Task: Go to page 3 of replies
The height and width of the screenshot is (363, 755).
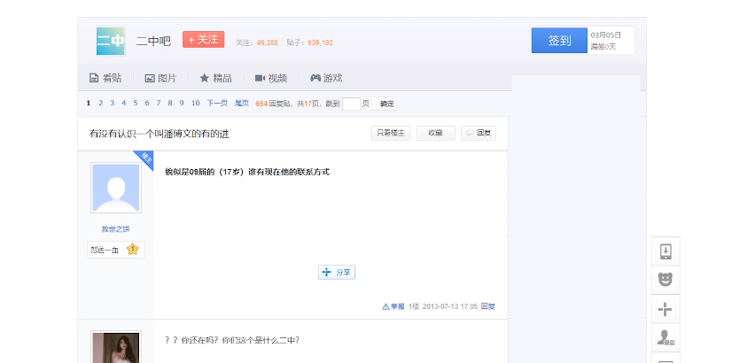Action: tap(113, 103)
